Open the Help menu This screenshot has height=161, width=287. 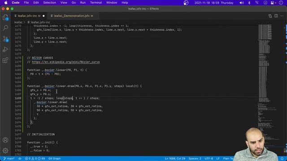click(x=125, y=3)
